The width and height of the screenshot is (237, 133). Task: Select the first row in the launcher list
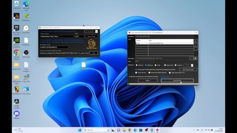(x=164, y=43)
